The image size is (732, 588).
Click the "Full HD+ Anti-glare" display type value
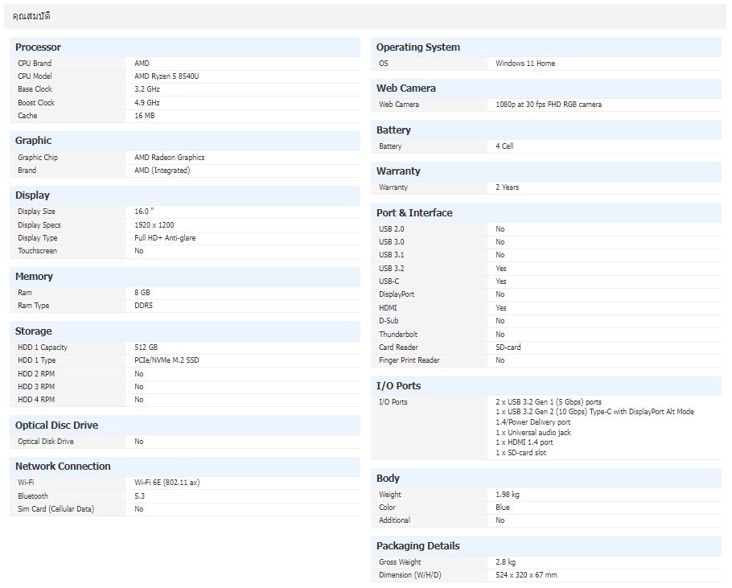[165, 238]
